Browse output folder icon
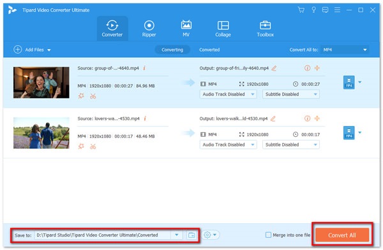The width and height of the screenshot is (383, 250). click(x=191, y=235)
